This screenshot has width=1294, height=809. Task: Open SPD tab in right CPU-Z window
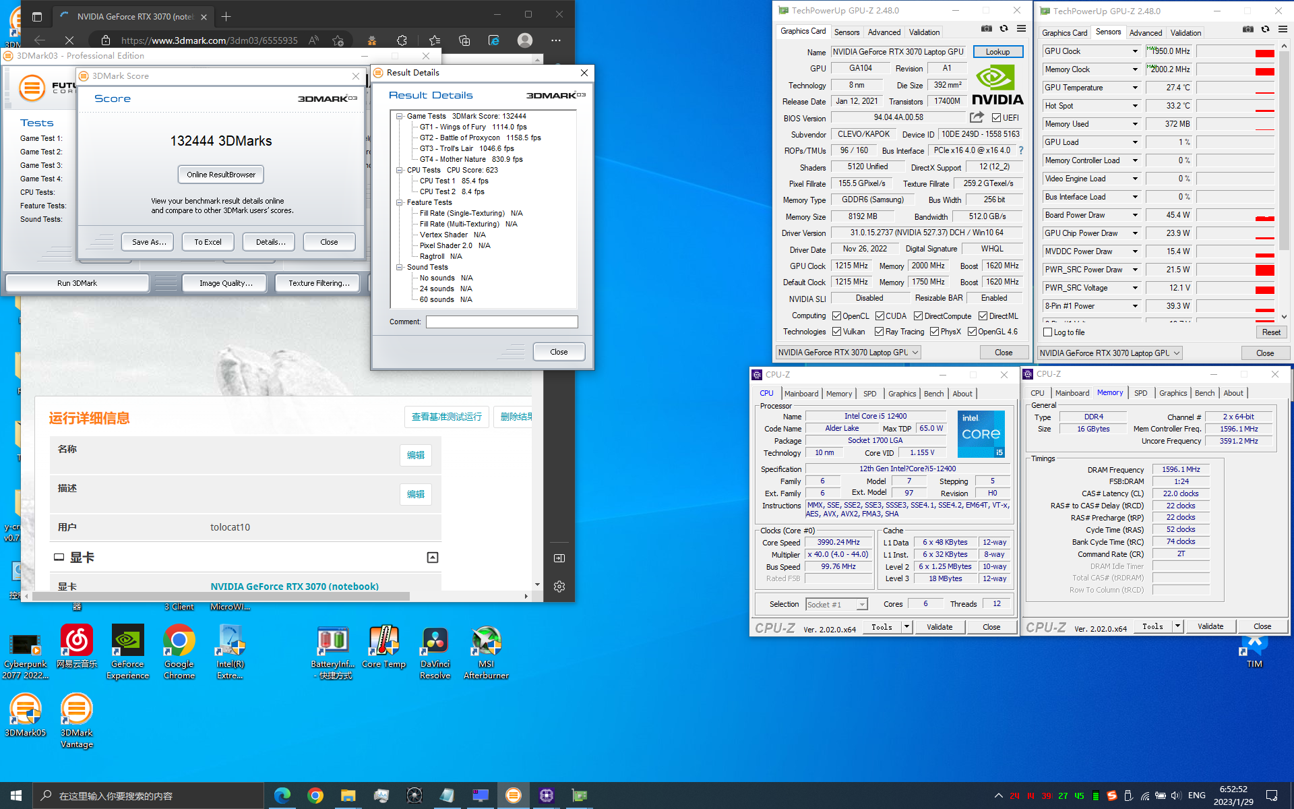1140,393
